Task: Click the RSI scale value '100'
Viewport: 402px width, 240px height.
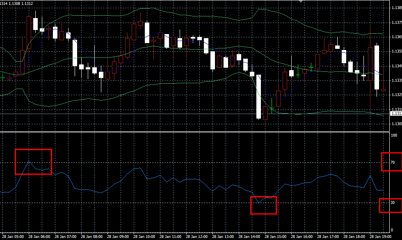Action: tap(394, 135)
